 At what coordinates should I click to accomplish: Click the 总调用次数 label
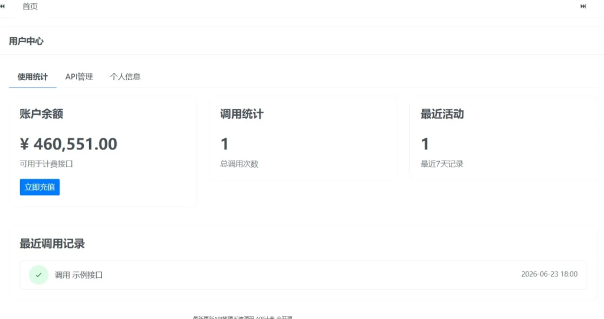point(239,164)
